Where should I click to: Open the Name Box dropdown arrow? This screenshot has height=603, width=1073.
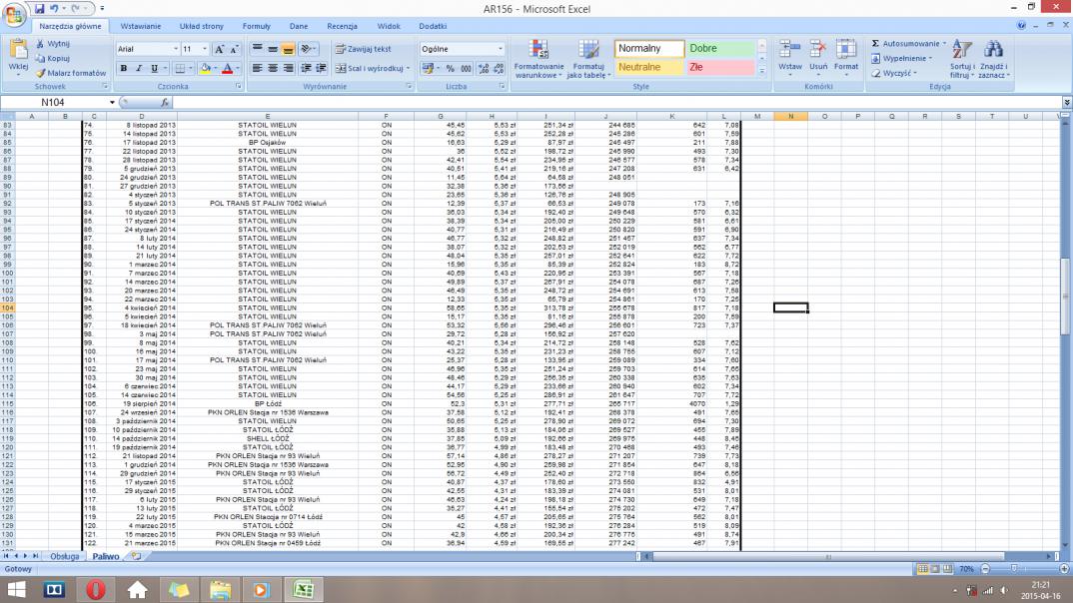(x=112, y=103)
